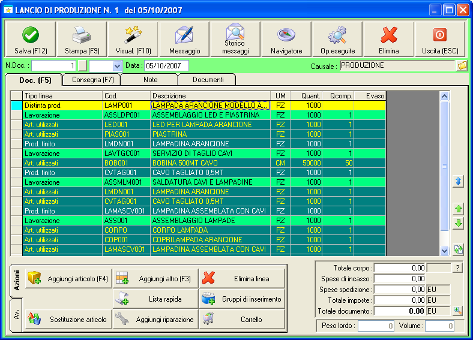
Task: View Op.eseguite operations
Action: (x=337, y=39)
